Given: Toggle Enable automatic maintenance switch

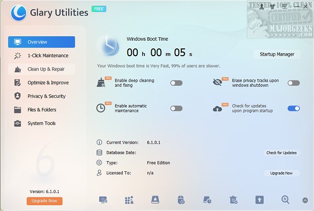Looking at the screenshot, I should click(x=176, y=108).
